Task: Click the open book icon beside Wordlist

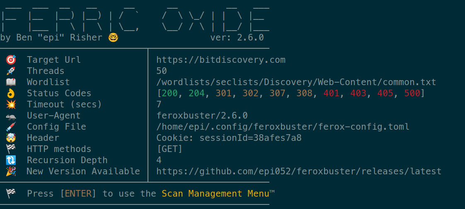Action: tap(11, 82)
